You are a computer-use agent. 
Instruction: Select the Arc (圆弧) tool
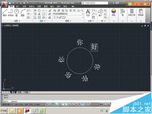(x=23, y=12)
